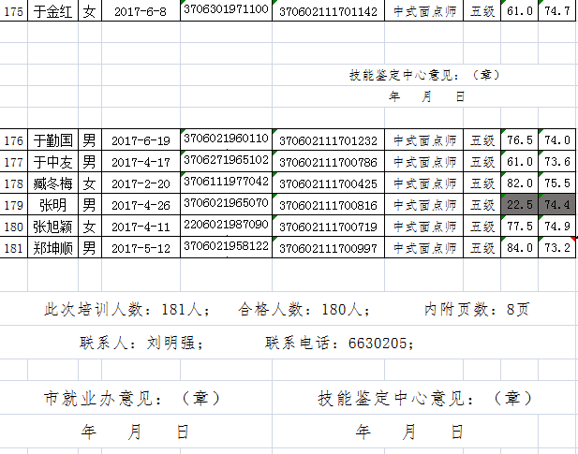Viewport: 578px width, 454px height.
Task: Click upper 技能鉴定中心意见 (章) text
Action: click(x=424, y=75)
